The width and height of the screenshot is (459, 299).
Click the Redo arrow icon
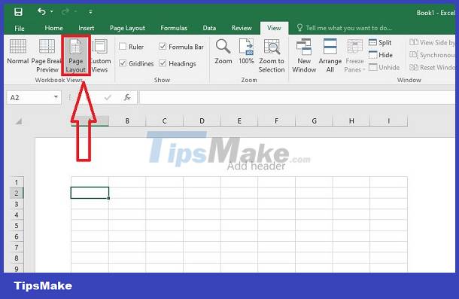65,12
